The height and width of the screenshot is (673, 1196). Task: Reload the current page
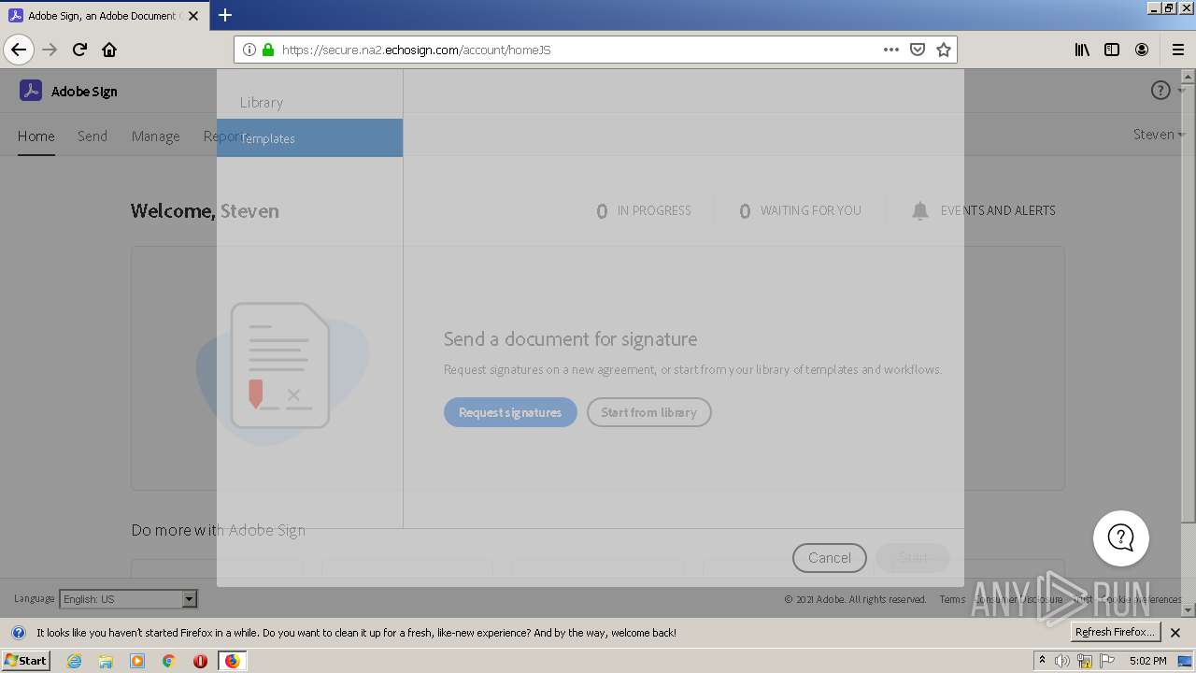coord(79,50)
